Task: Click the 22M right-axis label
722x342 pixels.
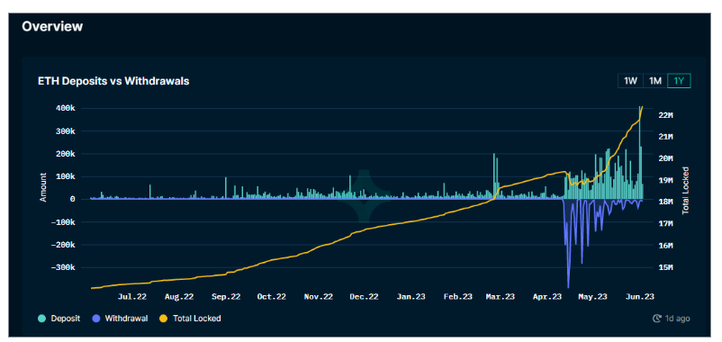Action: (x=666, y=115)
